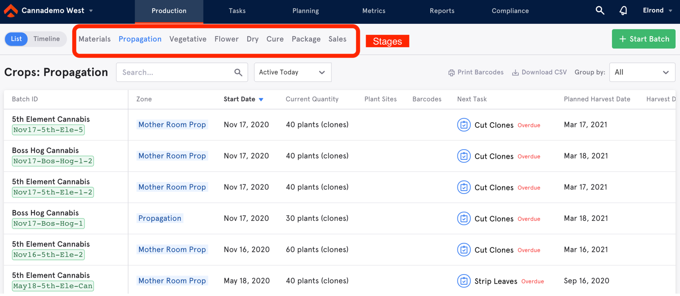Click Overdue label on Strip Leaves row

pos(533,282)
